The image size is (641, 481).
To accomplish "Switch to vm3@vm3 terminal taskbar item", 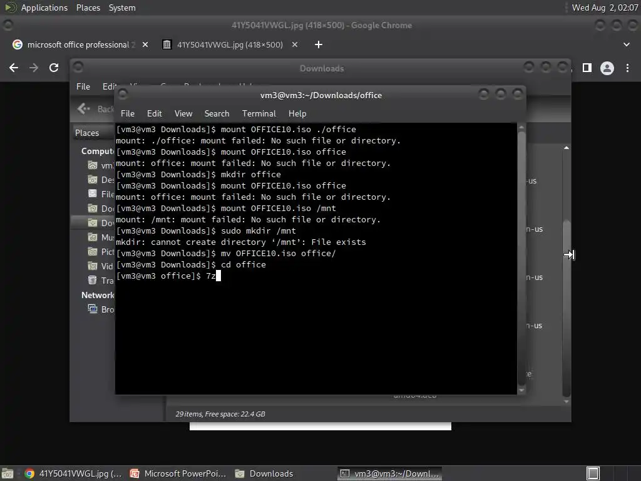I will (x=389, y=473).
